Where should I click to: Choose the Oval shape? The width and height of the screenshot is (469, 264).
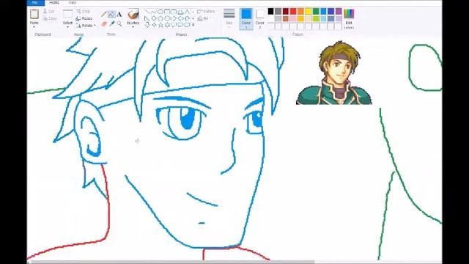[160, 12]
